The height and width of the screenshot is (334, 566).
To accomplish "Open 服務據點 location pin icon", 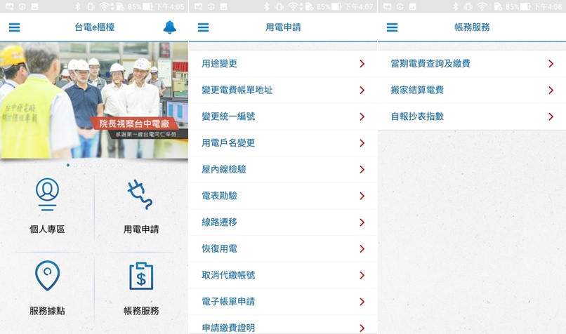I will pyautogui.click(x=47, y=276).
